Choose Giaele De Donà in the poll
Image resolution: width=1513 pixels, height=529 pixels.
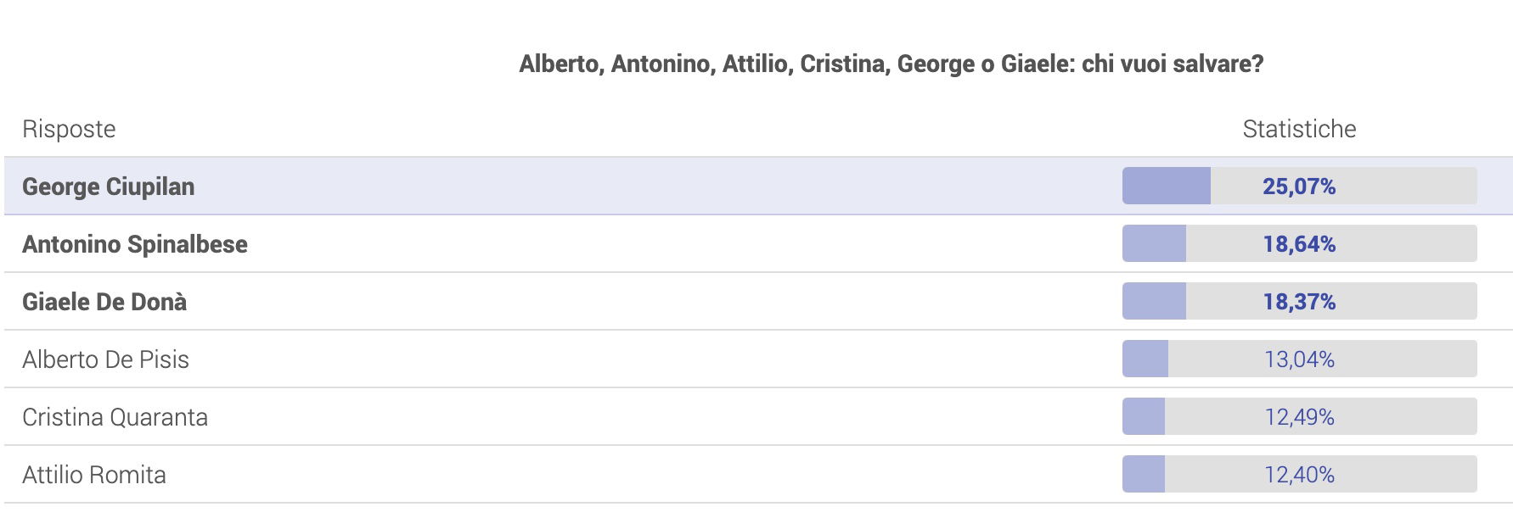[104, 302]
